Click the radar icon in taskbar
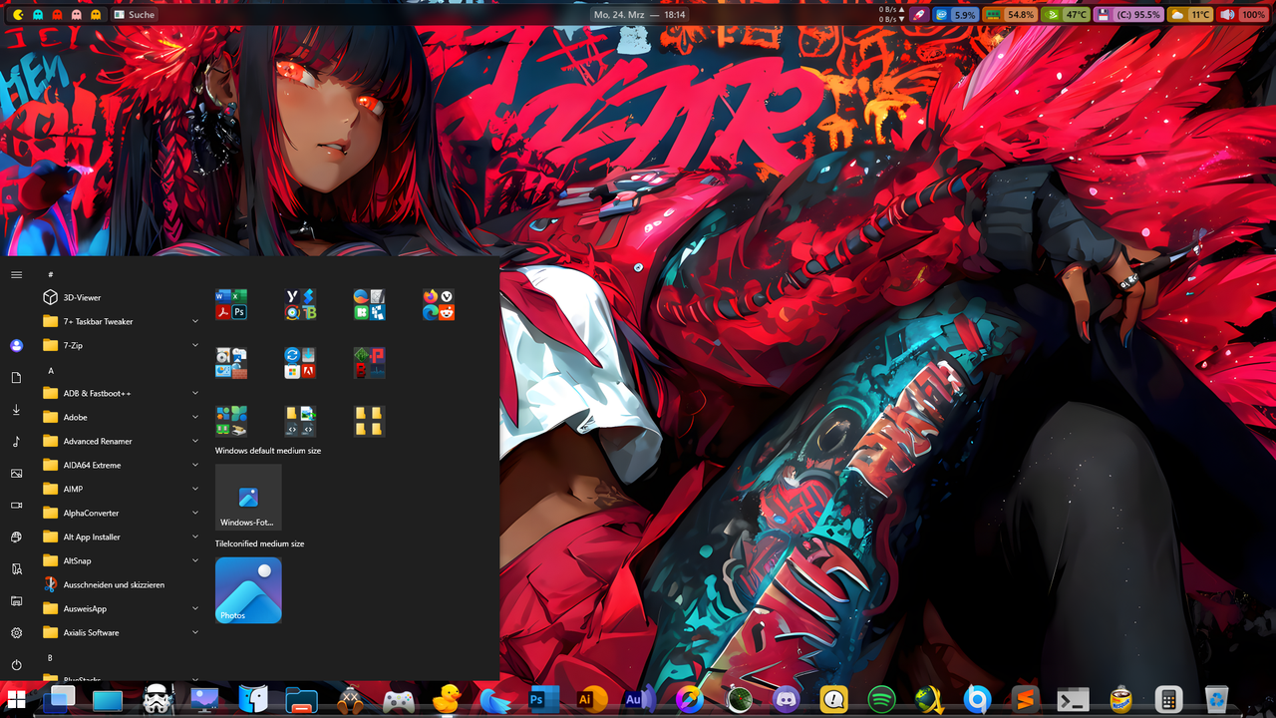This screenshot has height=718, width=1276. tap(739, 700)
